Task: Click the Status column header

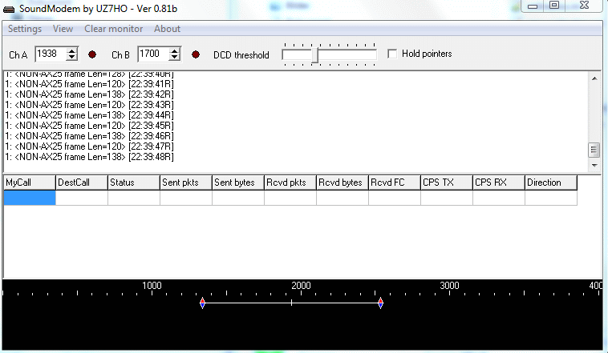Action: pos(134,183)
